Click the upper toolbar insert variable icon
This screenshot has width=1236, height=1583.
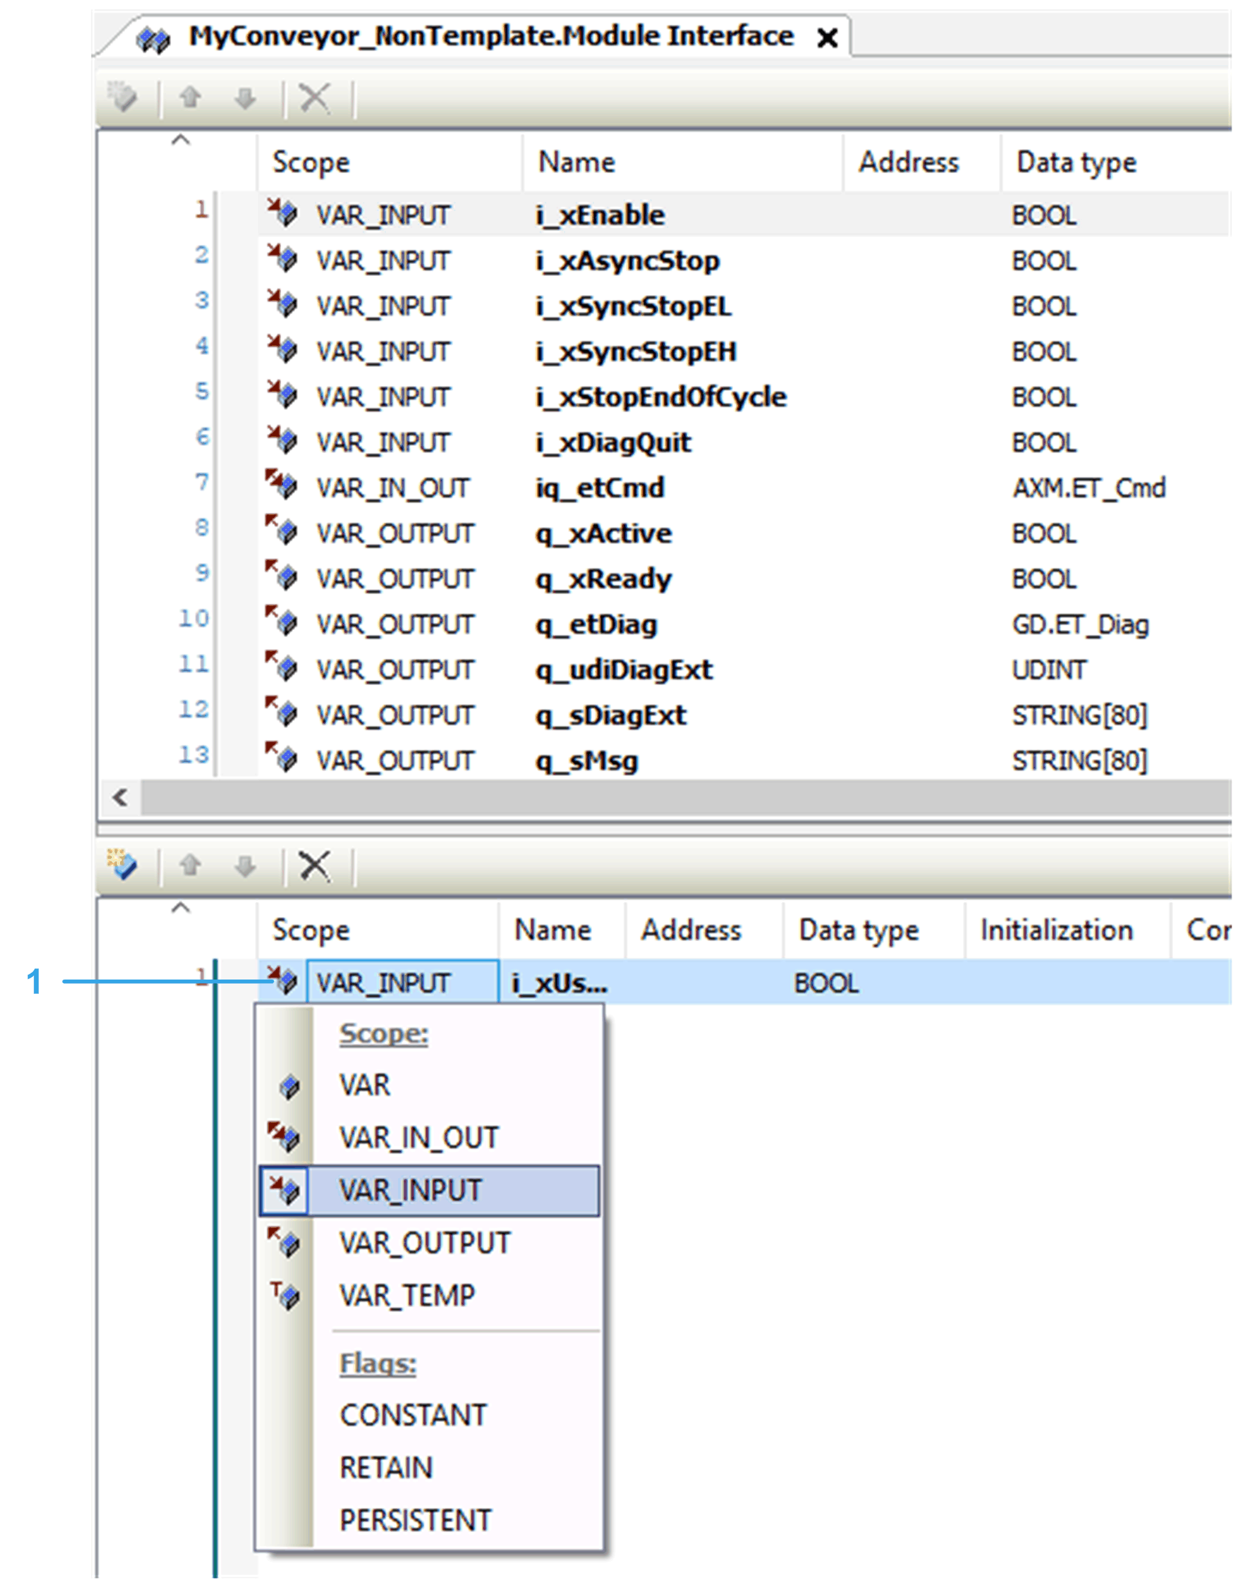pos(122,97)
